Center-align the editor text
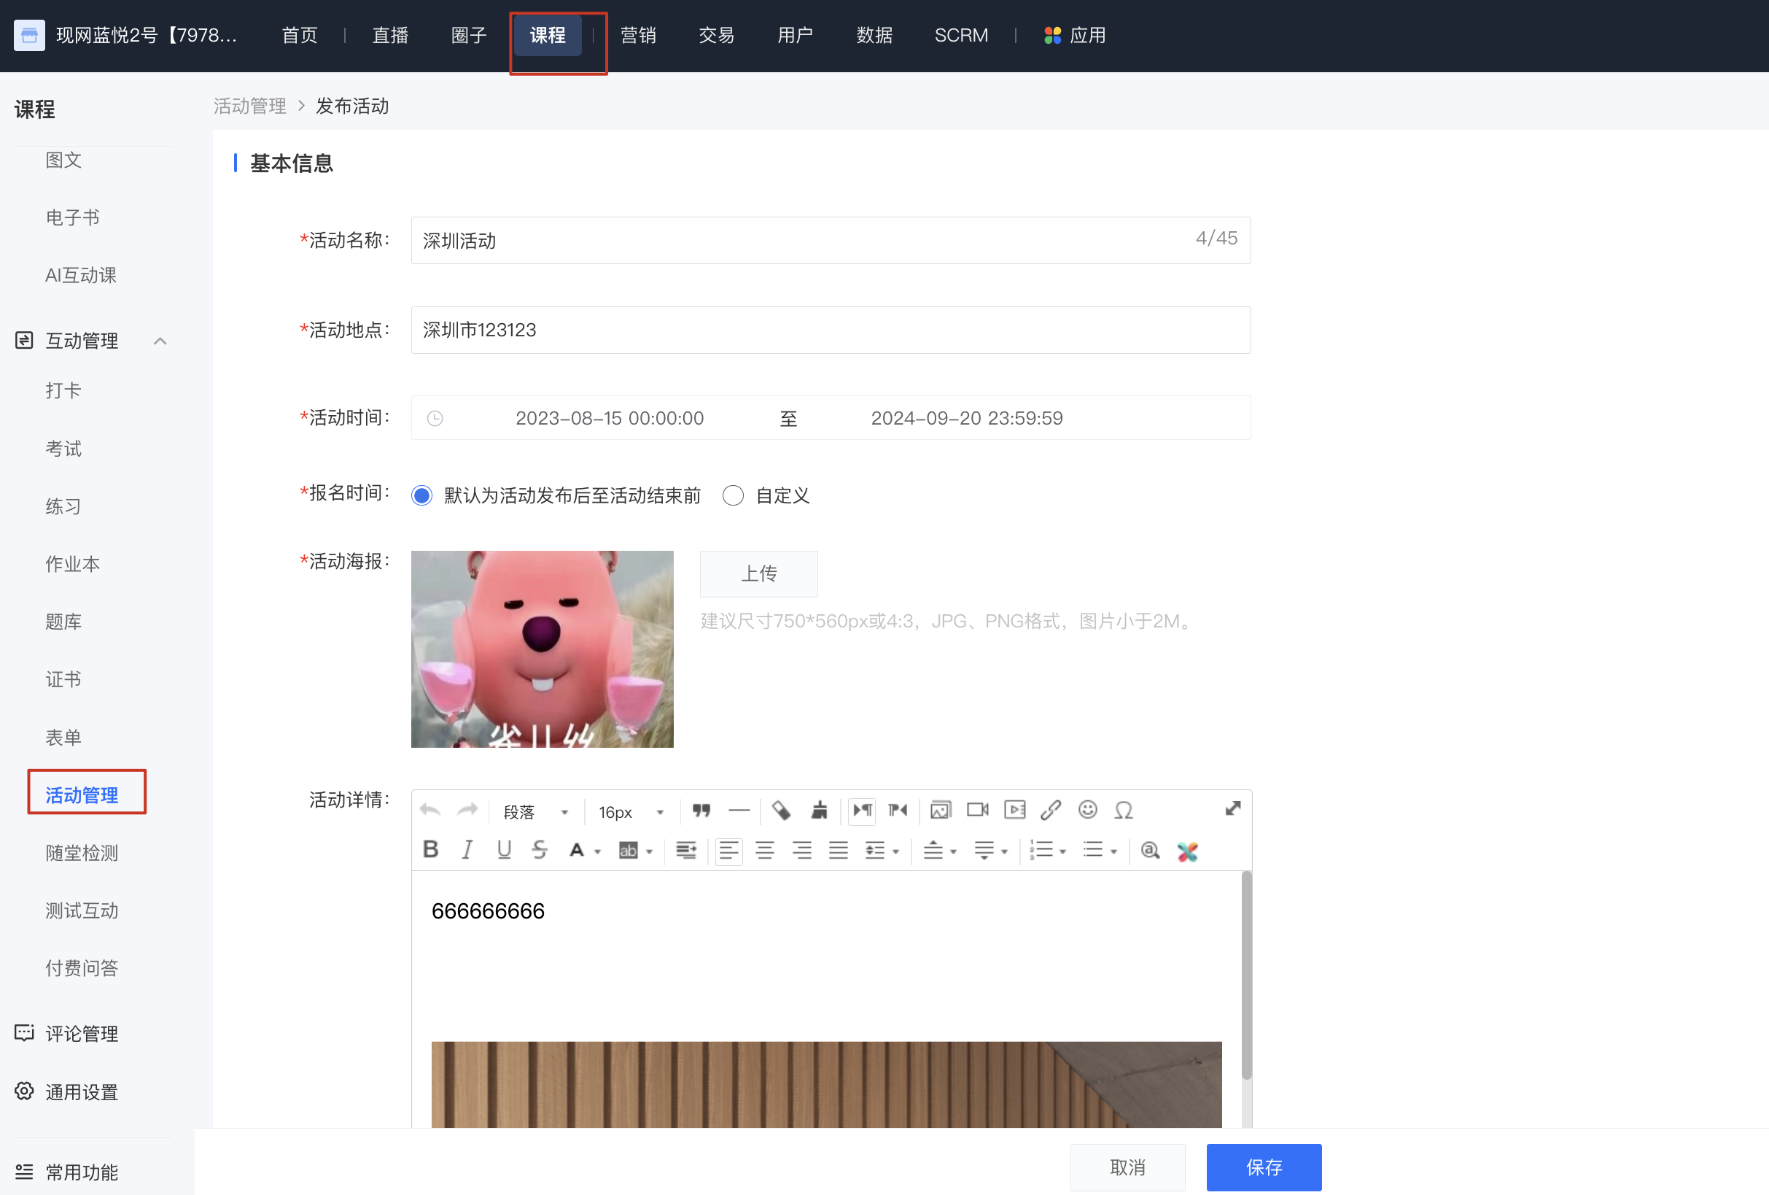The width and height of the screenshot is (1769, 1195). [765, 850]
